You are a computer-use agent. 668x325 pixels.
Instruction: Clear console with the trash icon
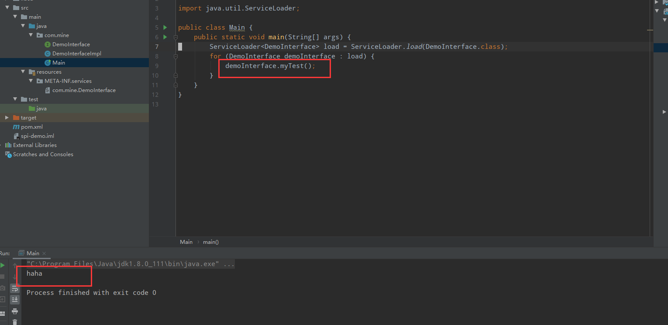tap(15, 322)
